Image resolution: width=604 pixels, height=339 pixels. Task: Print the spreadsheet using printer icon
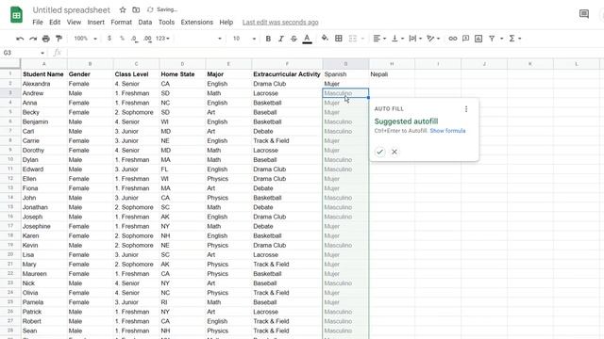click(x=46, y=39)
